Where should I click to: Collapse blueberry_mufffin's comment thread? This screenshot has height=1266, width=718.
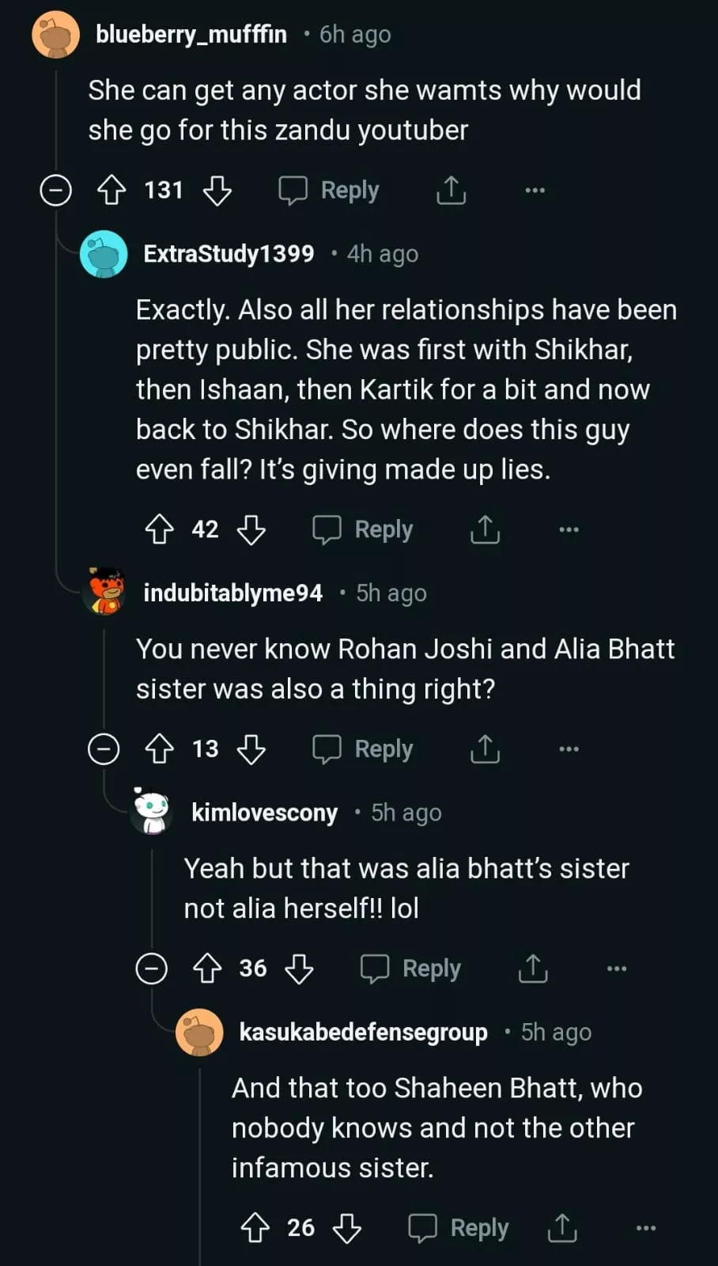click(x=56, y=191)
